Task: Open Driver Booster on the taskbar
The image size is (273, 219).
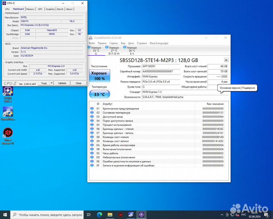Action: pos(121,215)
